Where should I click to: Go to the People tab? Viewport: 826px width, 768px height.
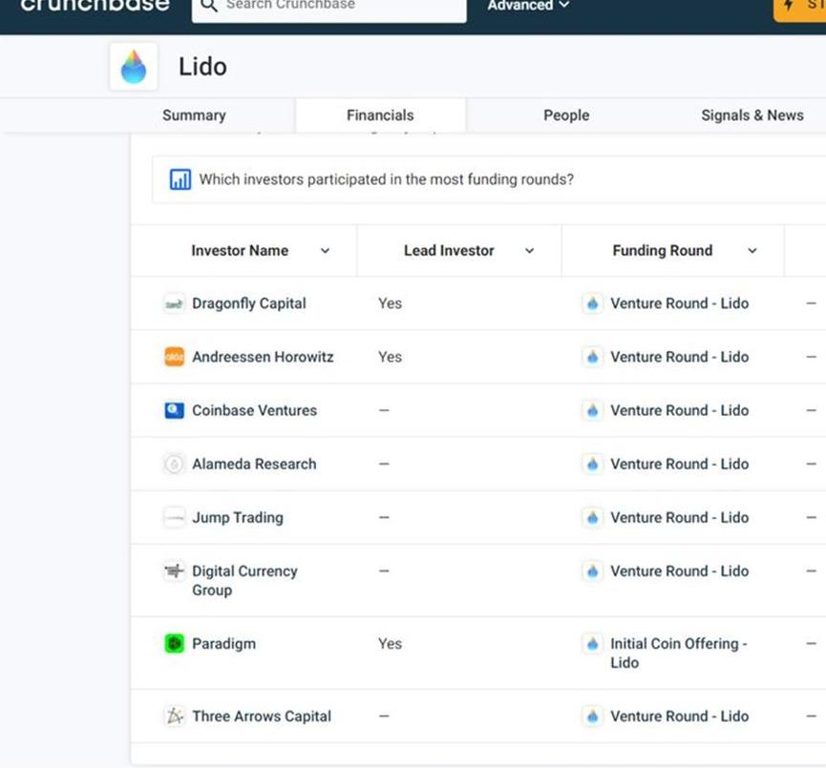point(566,115)
